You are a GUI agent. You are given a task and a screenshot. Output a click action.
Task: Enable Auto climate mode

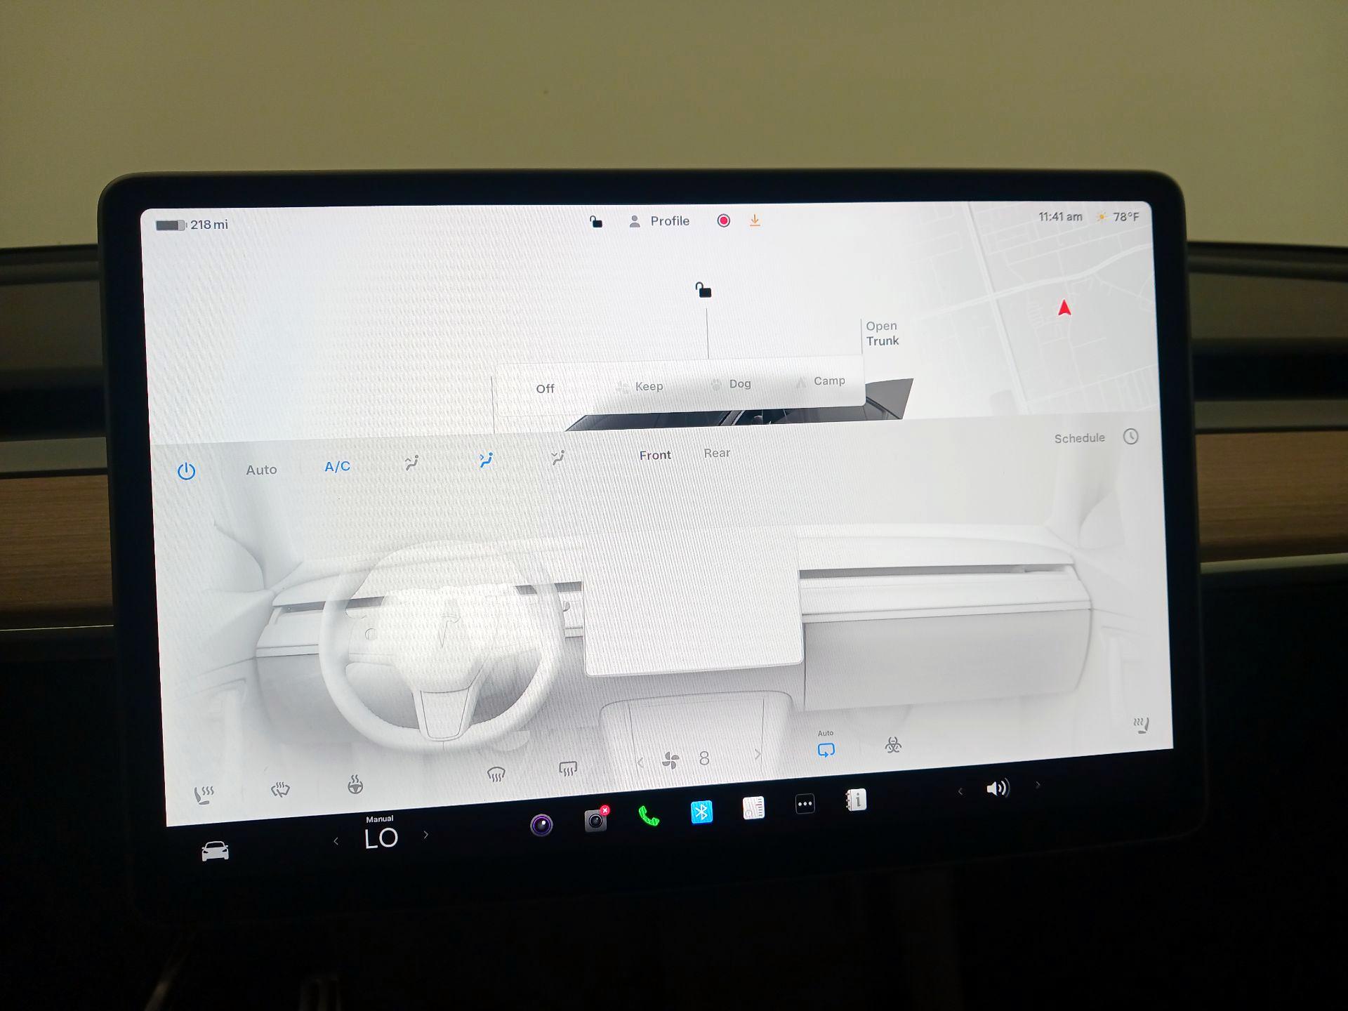coord(261,470)
